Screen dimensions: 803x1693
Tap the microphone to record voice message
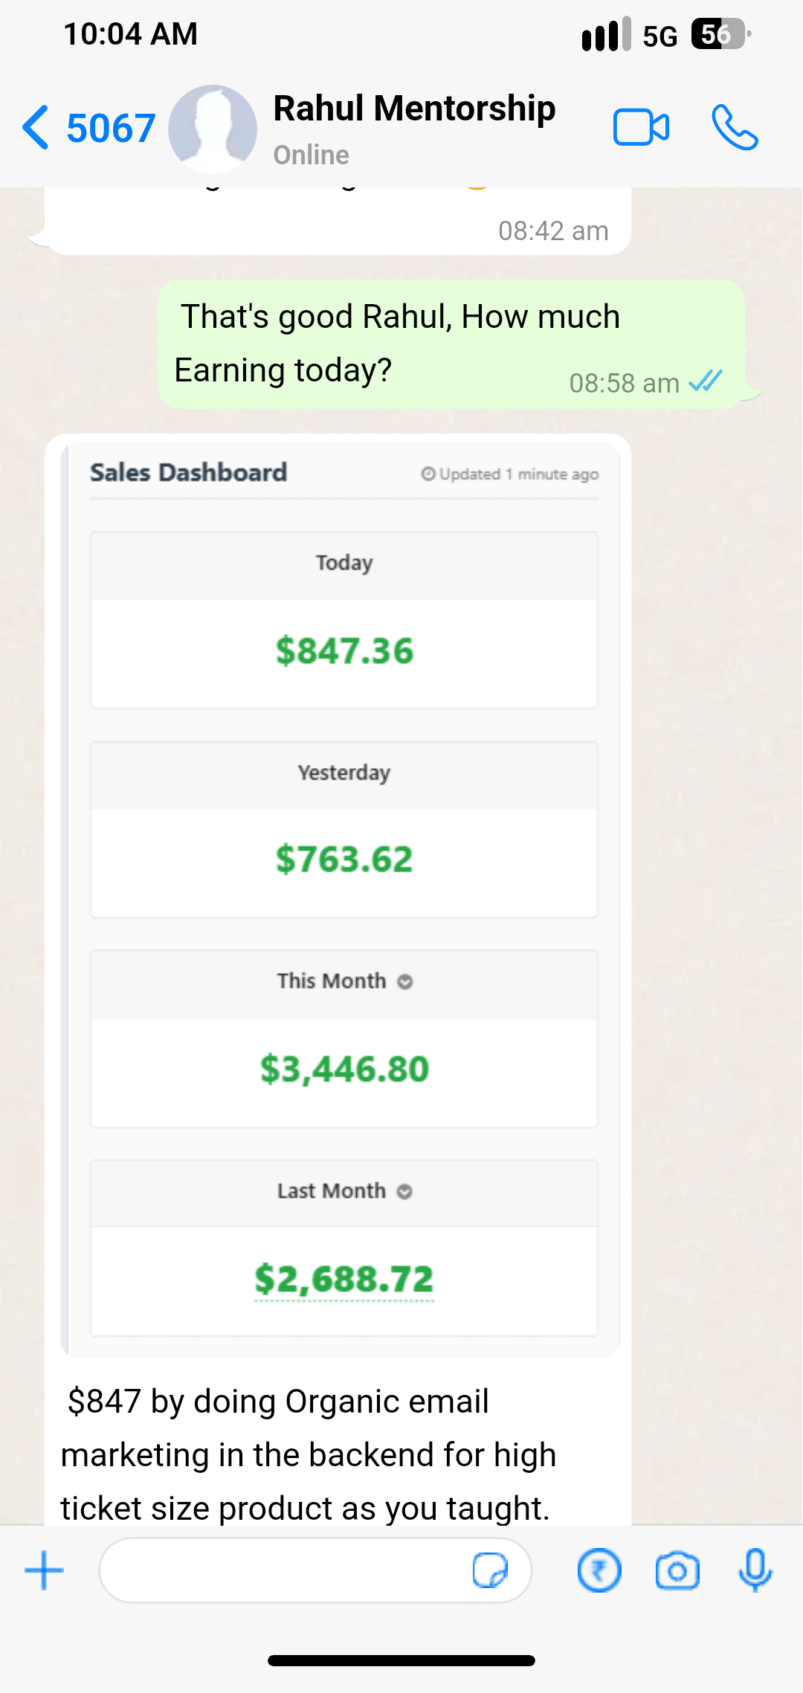pos(755,1571)
